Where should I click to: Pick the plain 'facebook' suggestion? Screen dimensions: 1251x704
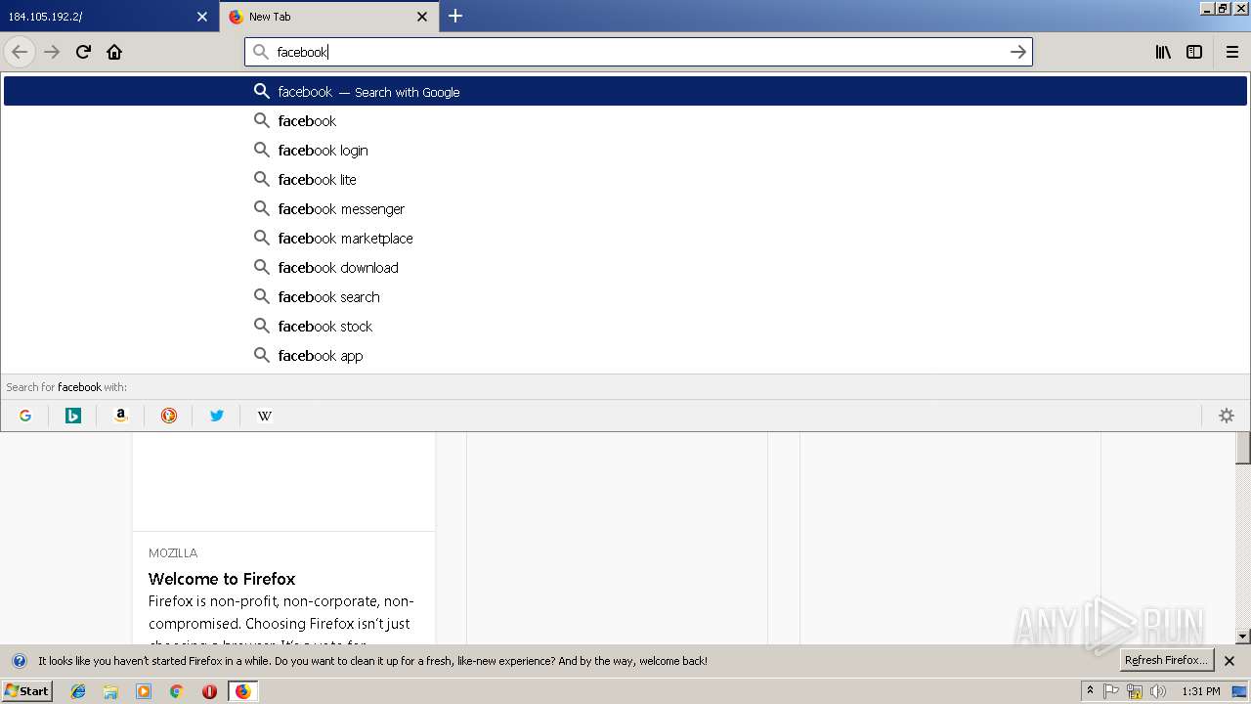[625, 120]
